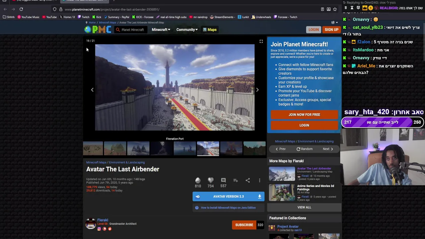Download AVATAR VERSION 2.3
The height and width of the screenshot is (239, 425).
pyautogui.click(x=228, y=197)
